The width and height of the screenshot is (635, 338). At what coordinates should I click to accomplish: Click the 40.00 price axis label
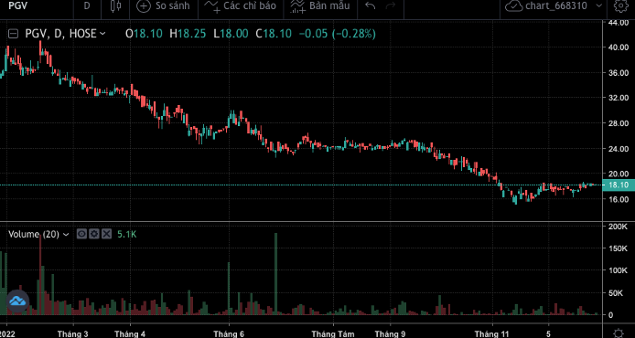[618, 48]
